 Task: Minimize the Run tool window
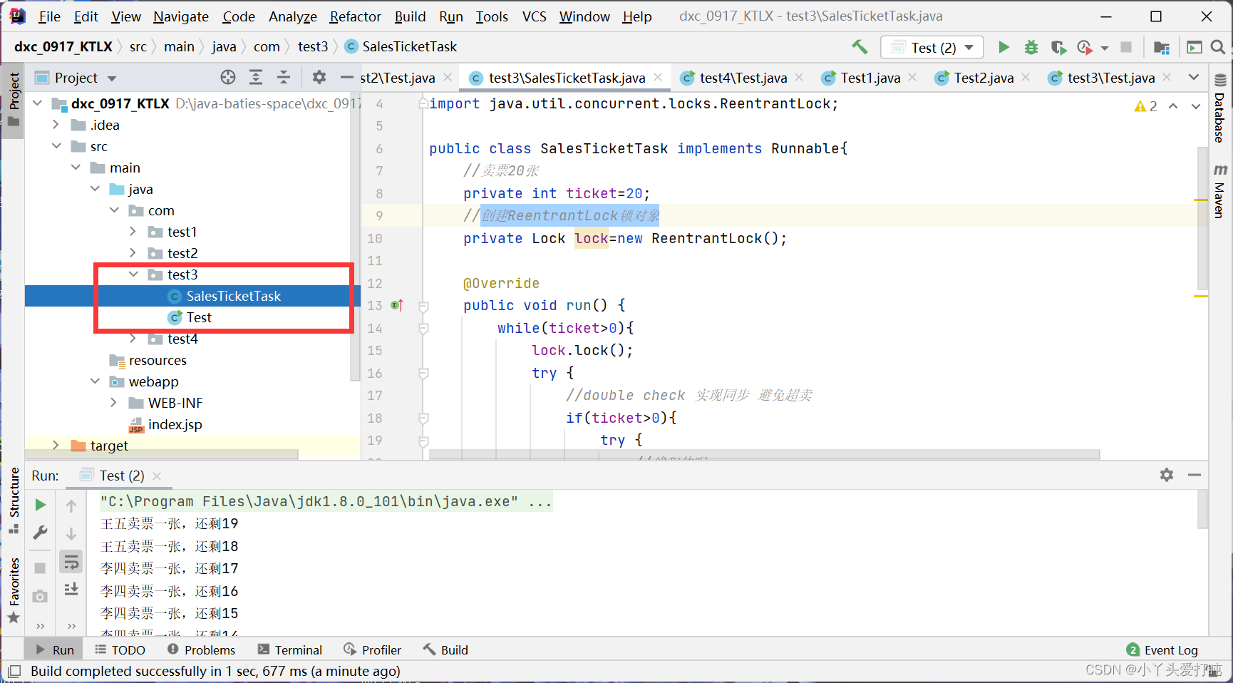click(1195, 475)
